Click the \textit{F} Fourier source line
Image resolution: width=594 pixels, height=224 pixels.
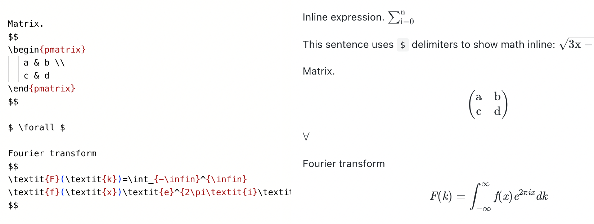click(x=127, y=179)
